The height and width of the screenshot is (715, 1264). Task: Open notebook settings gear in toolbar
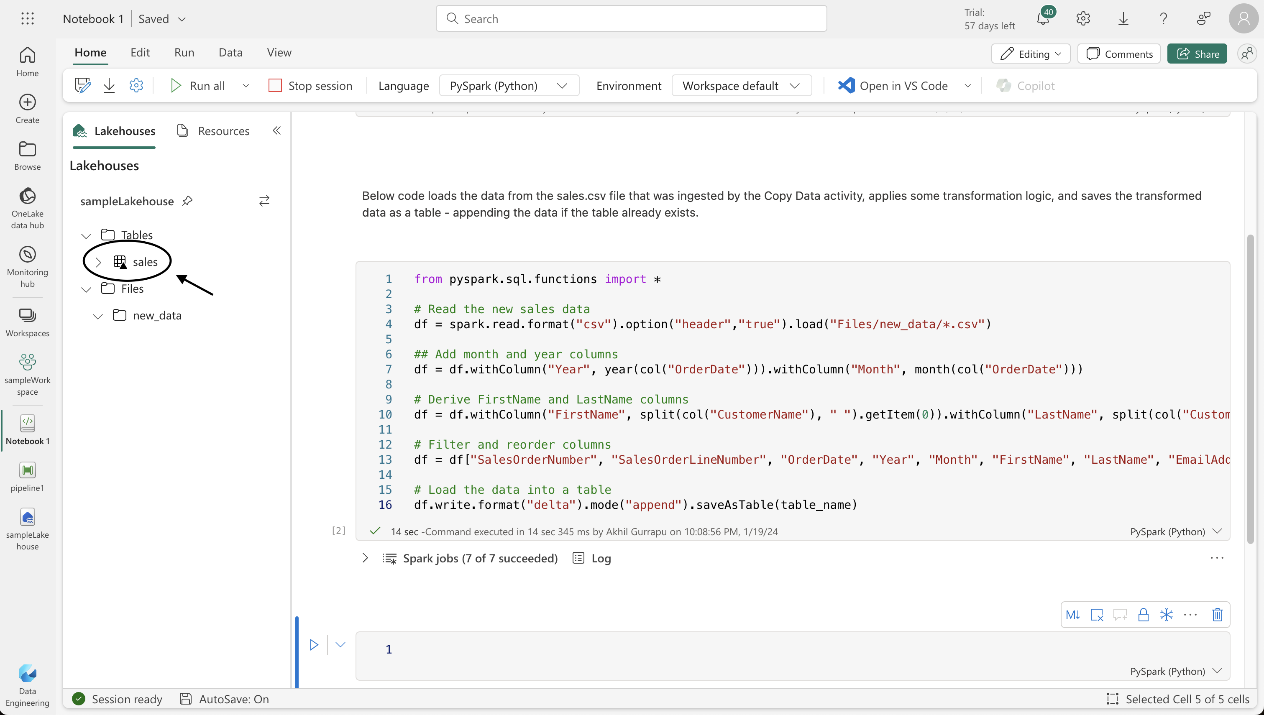(136, 85)
